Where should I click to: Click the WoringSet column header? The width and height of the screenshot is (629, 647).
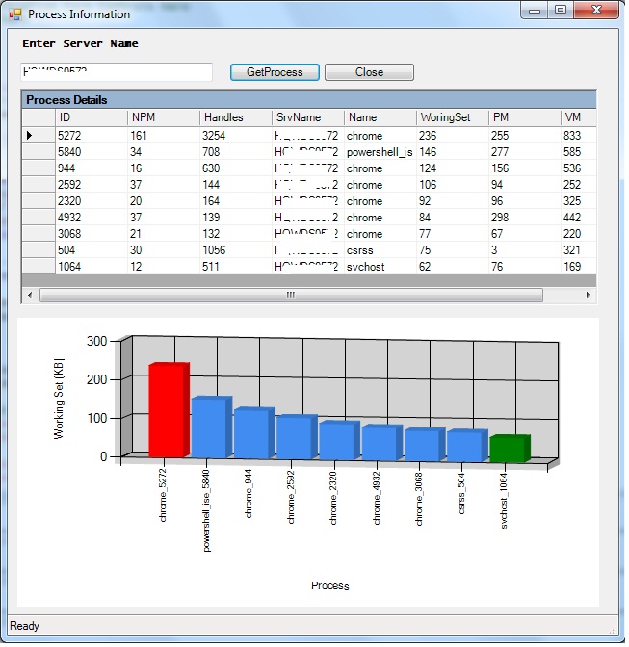(x=451, y=117)
